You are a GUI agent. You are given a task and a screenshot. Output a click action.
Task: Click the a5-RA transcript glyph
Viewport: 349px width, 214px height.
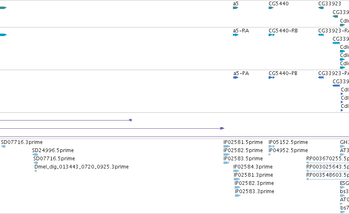point(235,35)
